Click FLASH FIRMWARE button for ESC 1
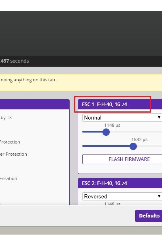 point(122,159)
